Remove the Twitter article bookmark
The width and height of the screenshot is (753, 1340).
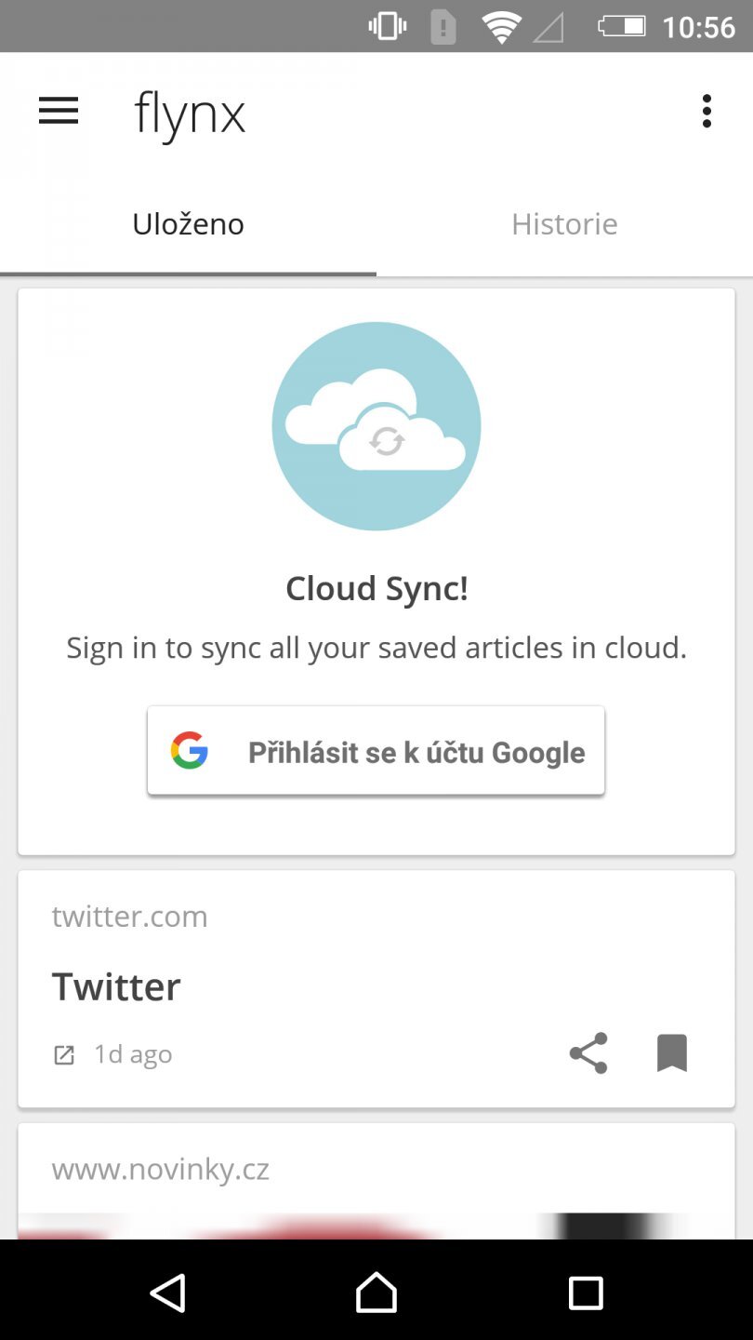coord(671,1053)
